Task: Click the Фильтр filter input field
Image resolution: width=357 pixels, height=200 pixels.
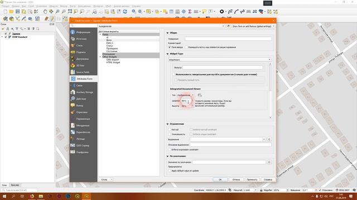Action: coord(223,67)
